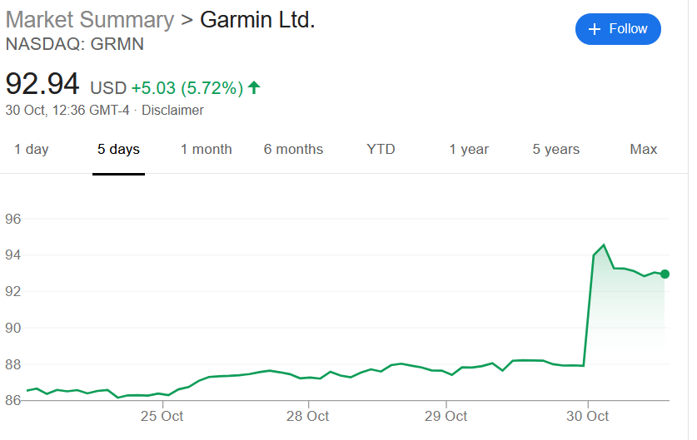
Task: Click the plus icon in Follow button
Action: pyautogui.click(x=595, y=29)
